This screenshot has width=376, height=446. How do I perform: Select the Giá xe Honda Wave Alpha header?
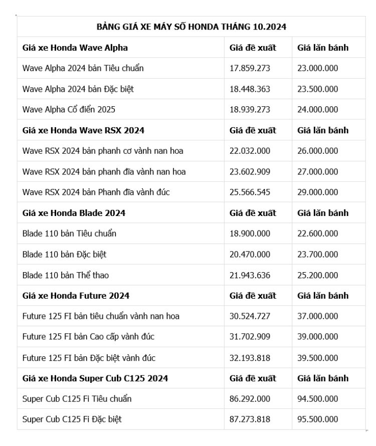(75, 48)
